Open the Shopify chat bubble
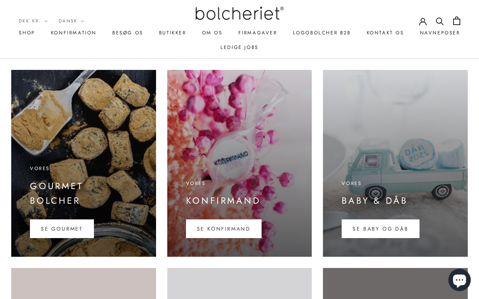 (x=460, y=280)
